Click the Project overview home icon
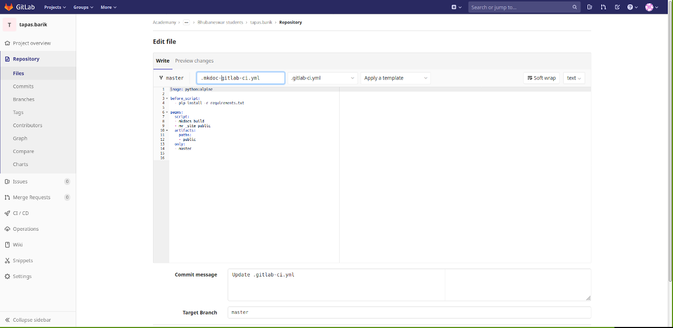This screenshot has width=673, height=328. pyautogui.click(x=7, y=43)
